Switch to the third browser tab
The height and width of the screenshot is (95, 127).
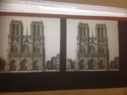pos(51,6)
